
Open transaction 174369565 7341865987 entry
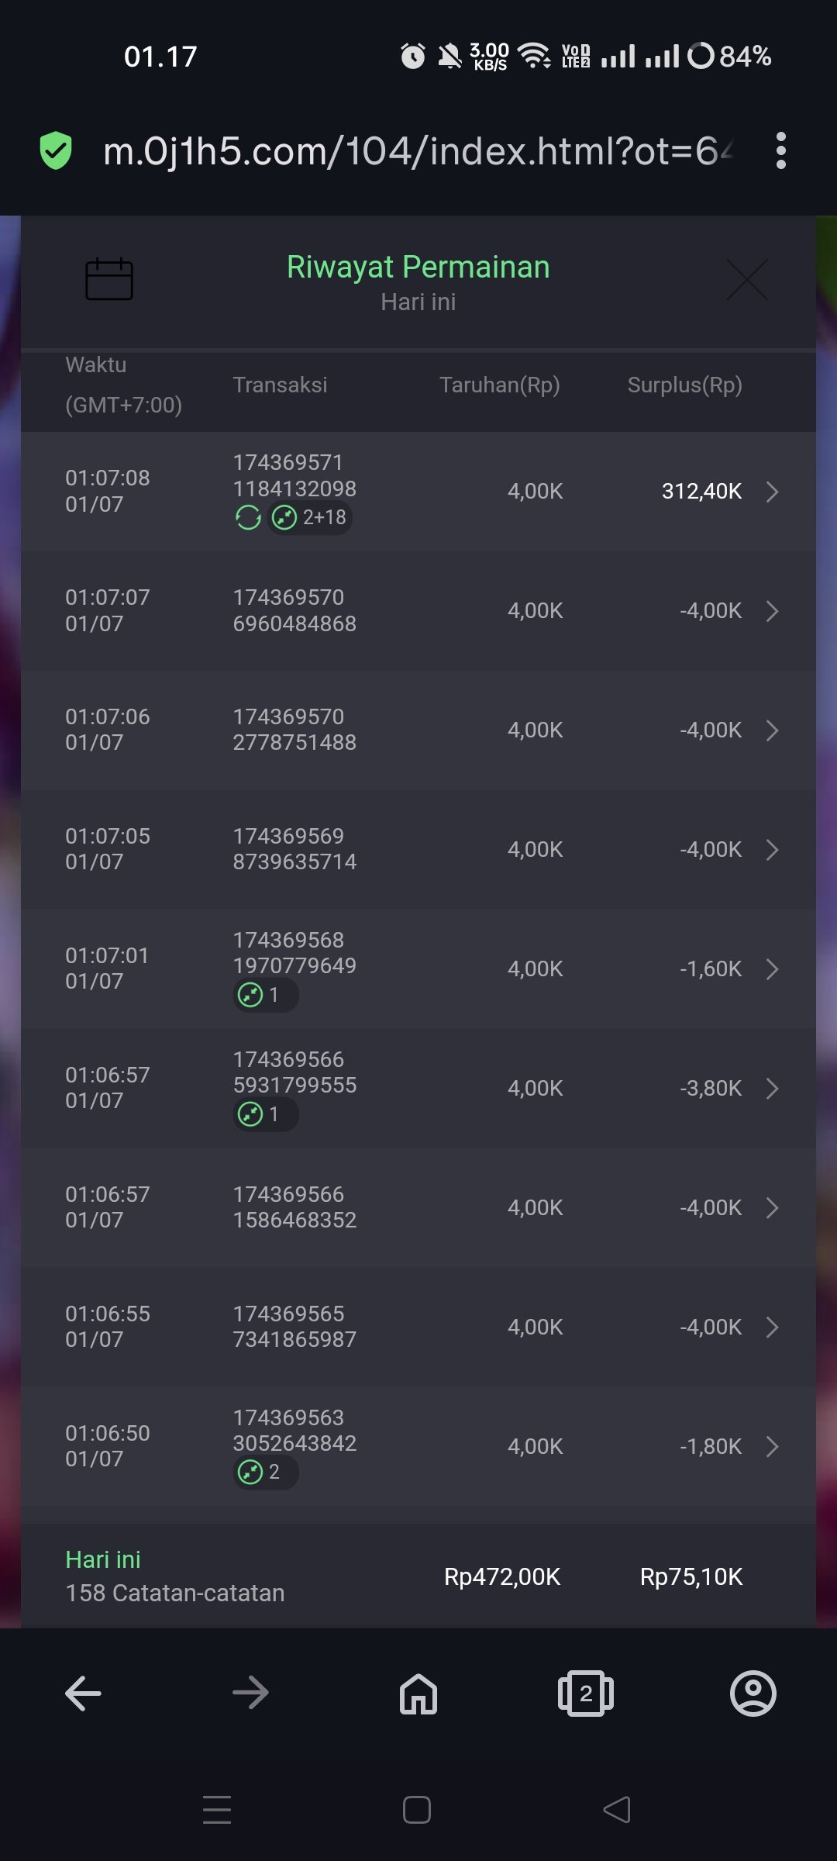294,1327
